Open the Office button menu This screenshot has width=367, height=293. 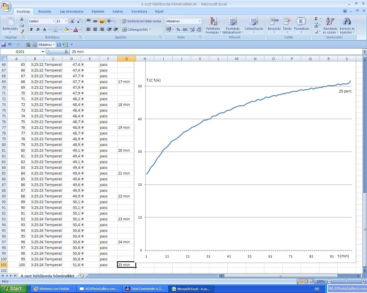coord(6,6)
